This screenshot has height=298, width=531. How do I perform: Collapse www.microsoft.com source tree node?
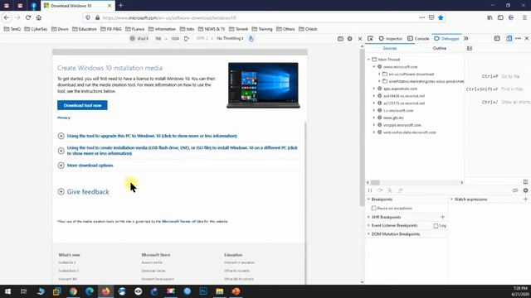(x=374, y=67)
